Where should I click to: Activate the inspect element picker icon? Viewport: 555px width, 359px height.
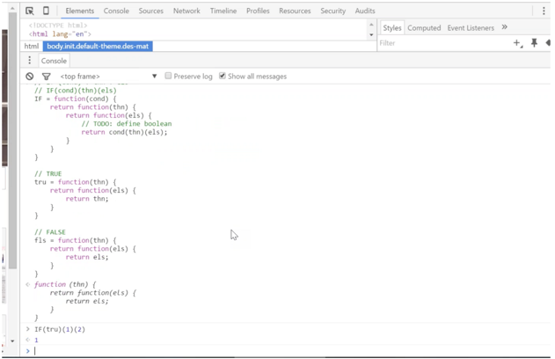click(x=30, y=11)
